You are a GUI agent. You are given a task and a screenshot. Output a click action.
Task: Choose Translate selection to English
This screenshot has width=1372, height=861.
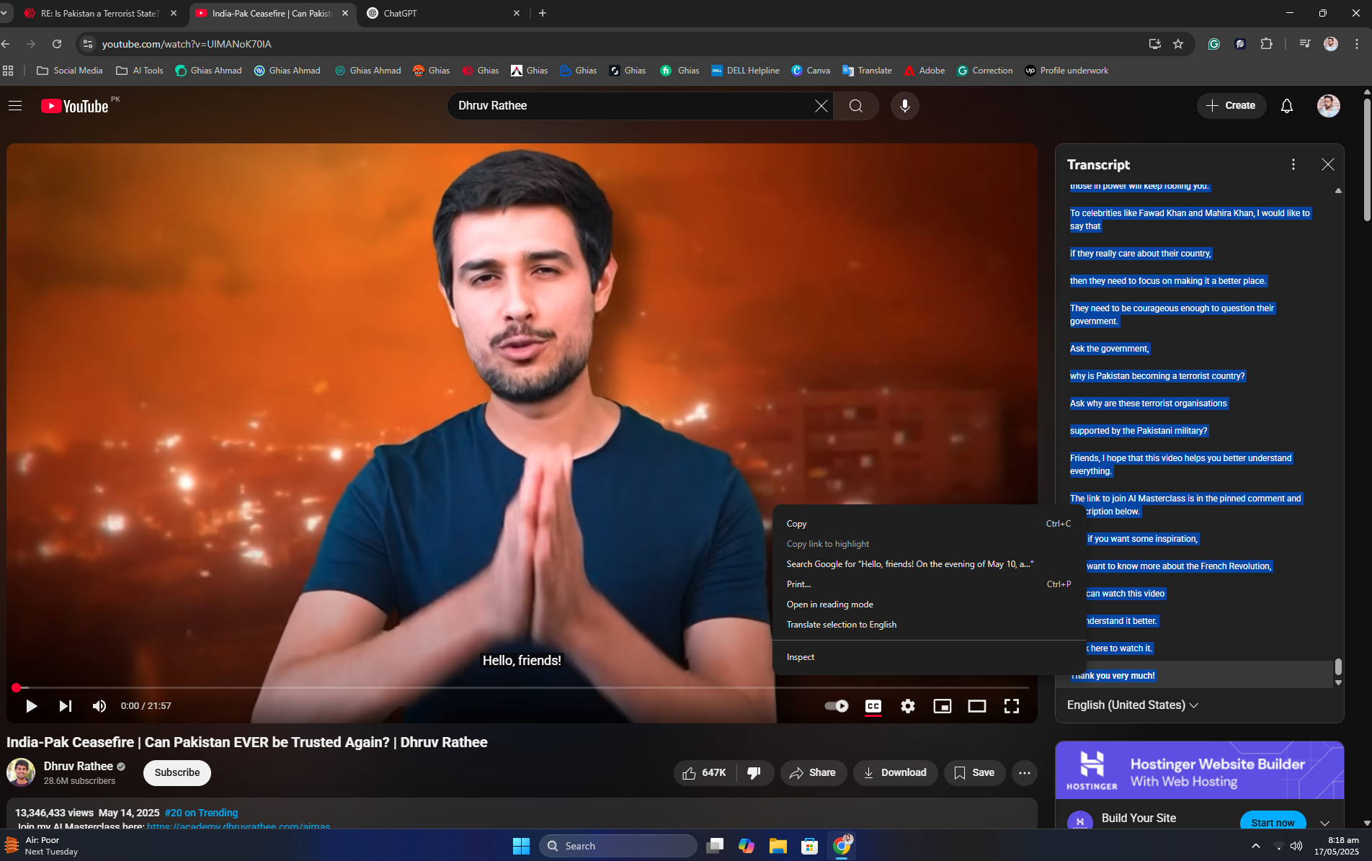[x=928, y=625]
